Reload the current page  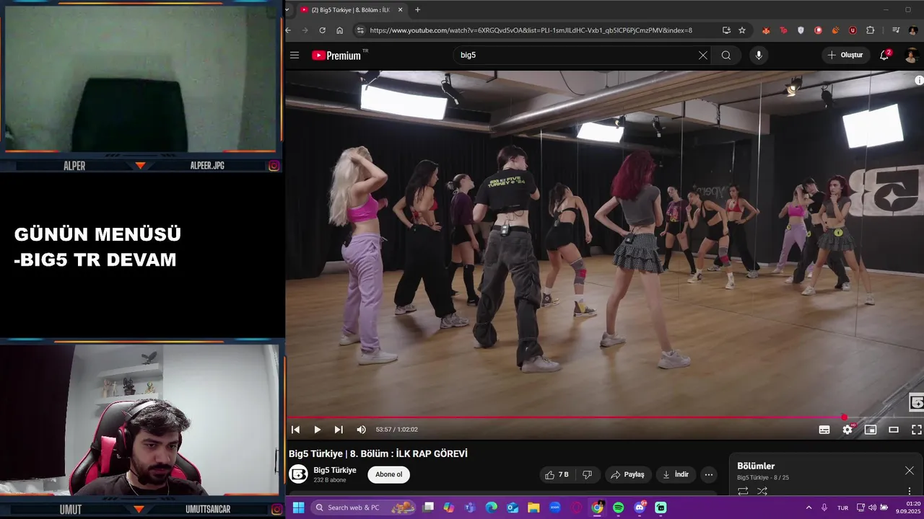pos(322,30)
